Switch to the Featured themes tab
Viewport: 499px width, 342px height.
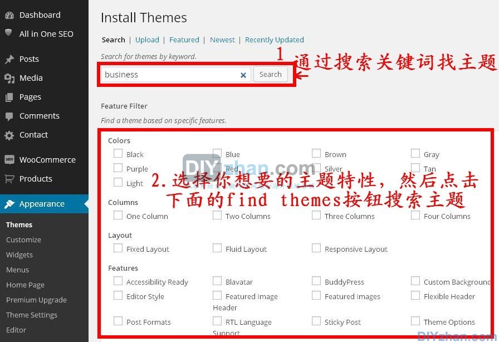click(184, 40)
